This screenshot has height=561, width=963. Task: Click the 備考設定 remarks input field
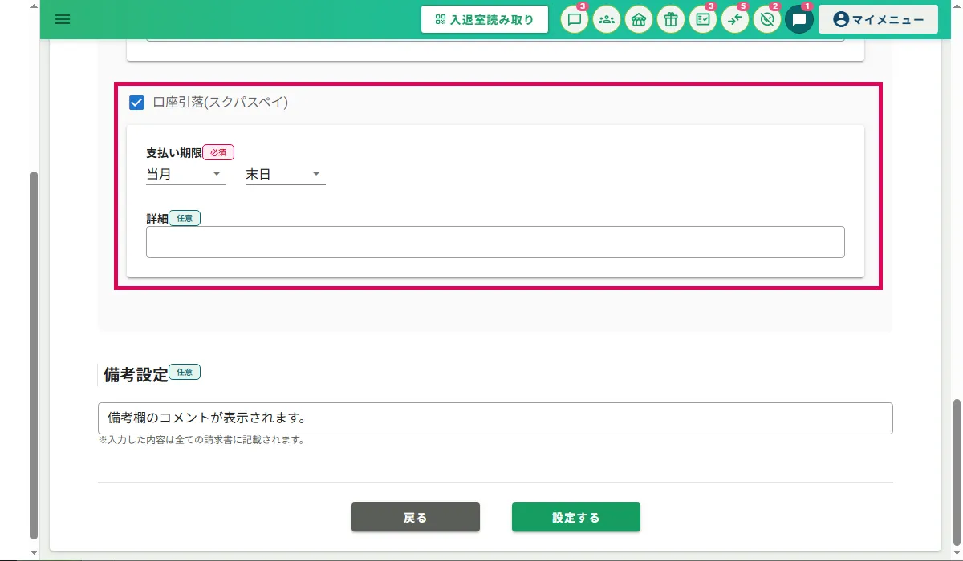pyautogui.click(x=495, y=418)
